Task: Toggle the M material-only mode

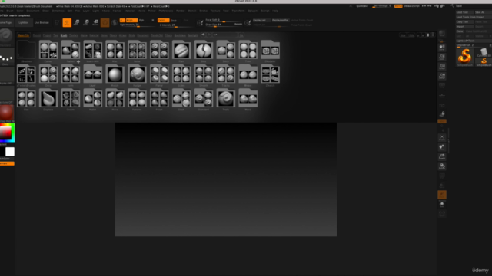Action: click(x=153, y=21)
